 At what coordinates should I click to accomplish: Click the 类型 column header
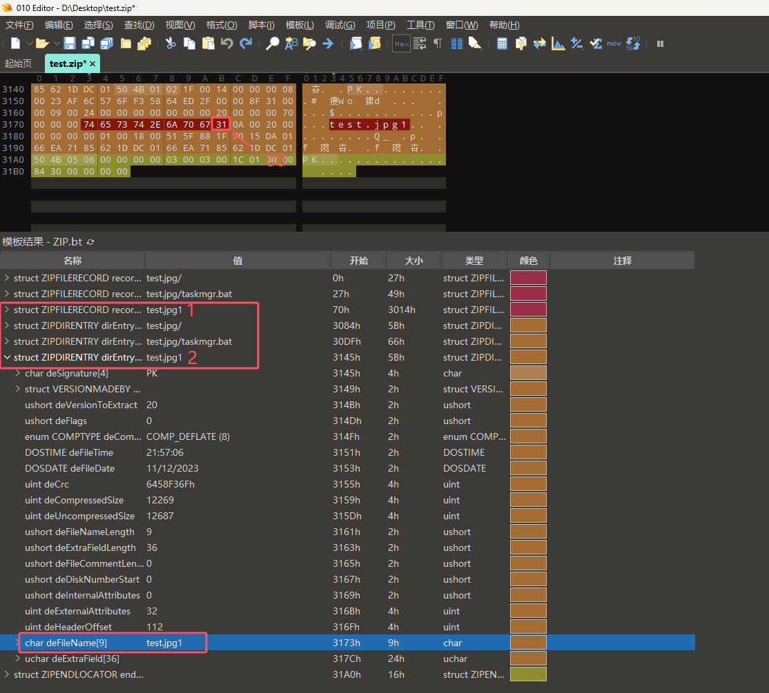click(x=474, y=261)
